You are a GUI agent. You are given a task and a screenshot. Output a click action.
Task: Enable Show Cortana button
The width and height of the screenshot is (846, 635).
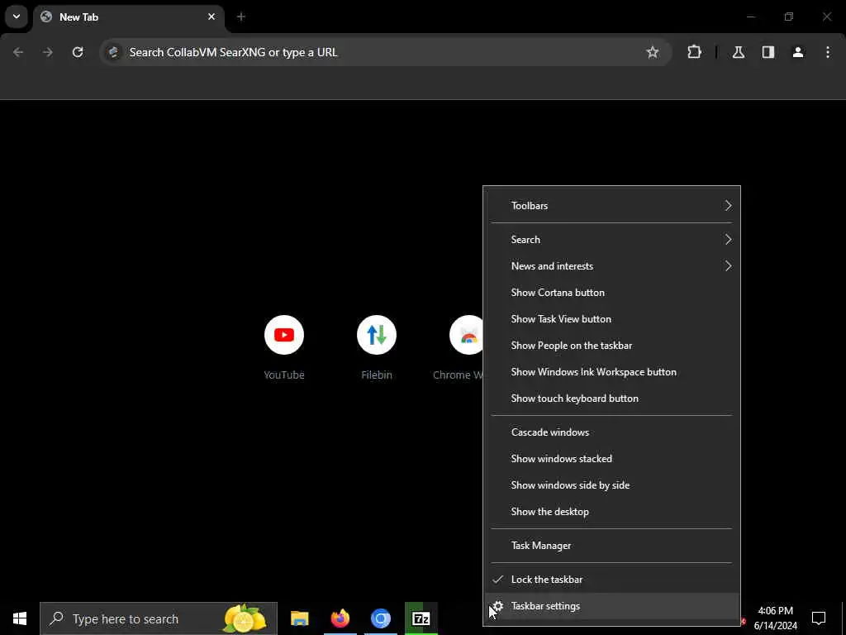[612, 292]
